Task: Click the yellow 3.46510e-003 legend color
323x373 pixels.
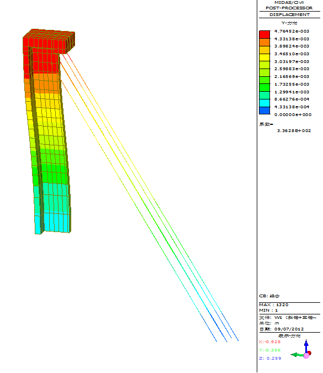Action: click(x=264, y=57)
